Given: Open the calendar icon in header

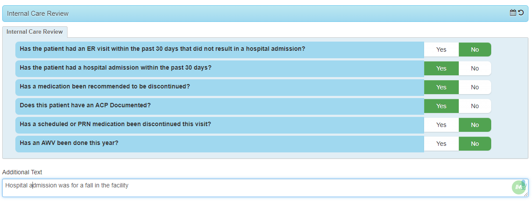Looking at the screenshot, I should click(513, 13).
